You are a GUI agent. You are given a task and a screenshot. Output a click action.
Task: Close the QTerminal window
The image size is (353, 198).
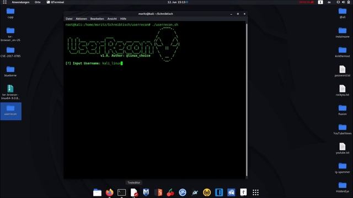pyautogui.click(x=244, y=14)
